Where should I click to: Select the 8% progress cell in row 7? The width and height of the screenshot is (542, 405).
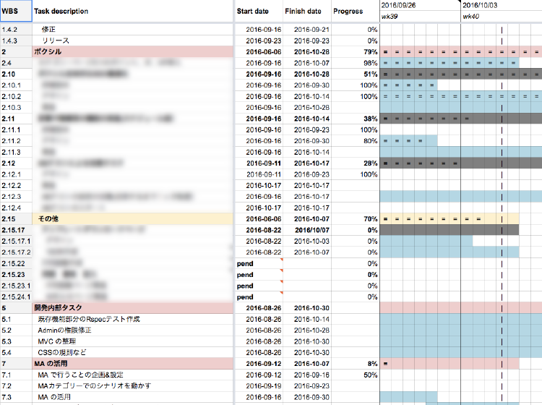(x=372, y=363)
